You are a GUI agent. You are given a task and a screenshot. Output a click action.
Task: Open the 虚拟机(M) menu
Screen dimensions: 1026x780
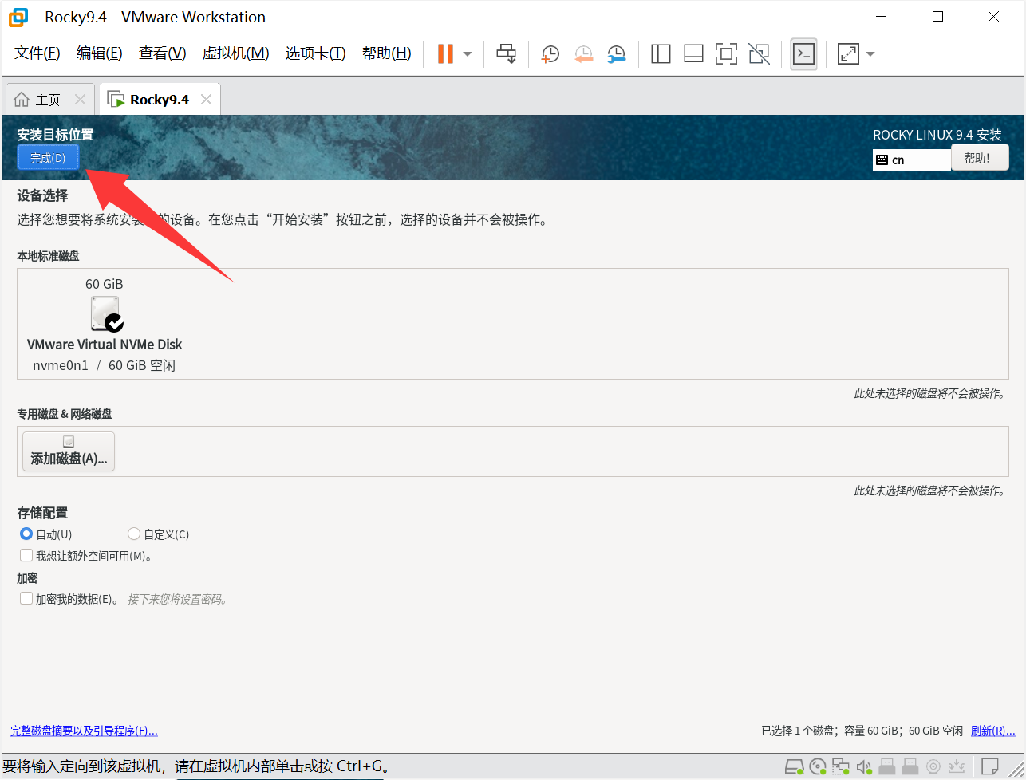(235, 53)
